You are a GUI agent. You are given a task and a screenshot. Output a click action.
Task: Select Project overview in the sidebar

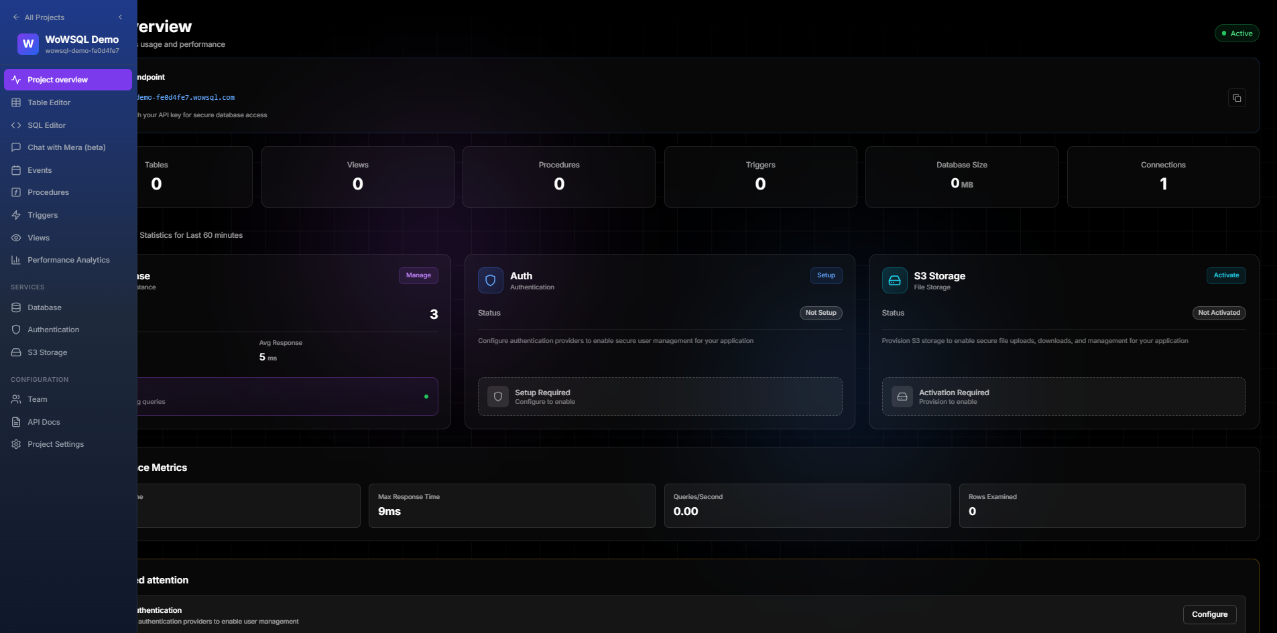pyautogui.click(x=59, y=79)
